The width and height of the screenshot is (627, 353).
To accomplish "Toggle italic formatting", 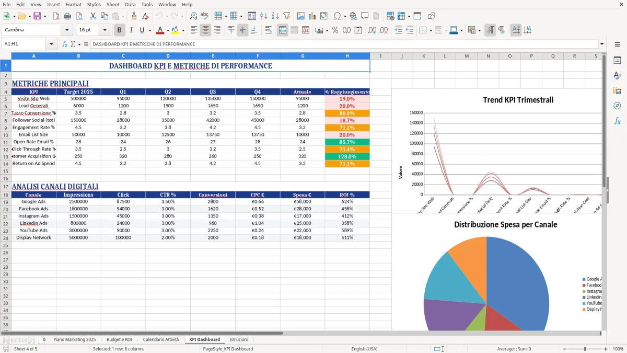I will tap(131, 30).
